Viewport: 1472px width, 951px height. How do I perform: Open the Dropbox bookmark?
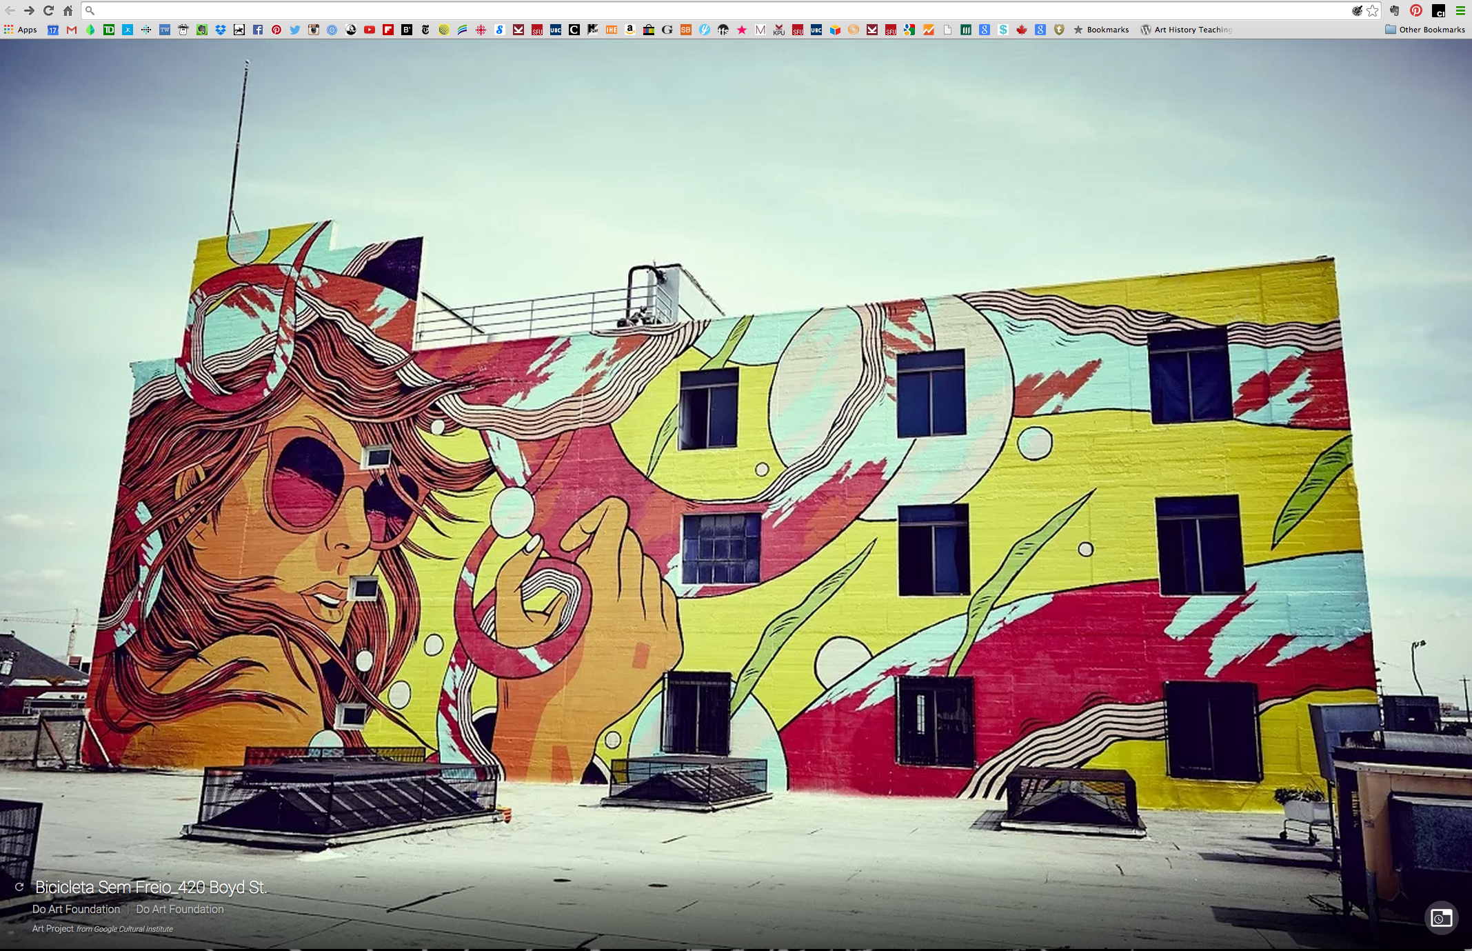tap(221, 30)
